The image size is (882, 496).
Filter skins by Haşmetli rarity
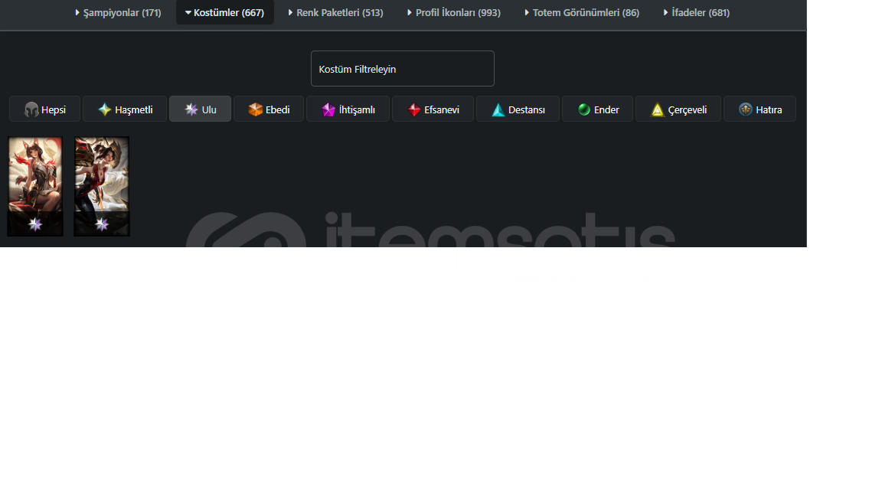125,109
